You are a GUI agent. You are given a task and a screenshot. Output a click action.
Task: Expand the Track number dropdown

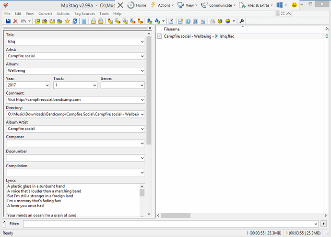(95, 85)
